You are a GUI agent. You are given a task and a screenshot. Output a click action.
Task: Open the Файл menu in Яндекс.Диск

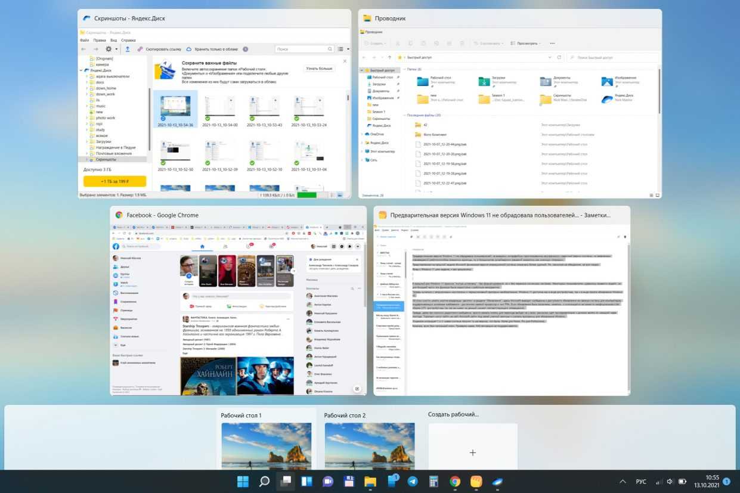[x=84, y=41]
